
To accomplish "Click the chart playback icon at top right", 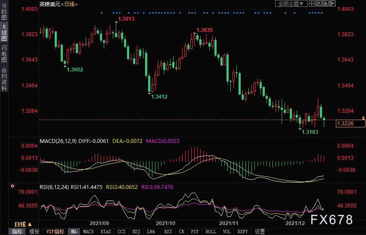I will 326,3.
